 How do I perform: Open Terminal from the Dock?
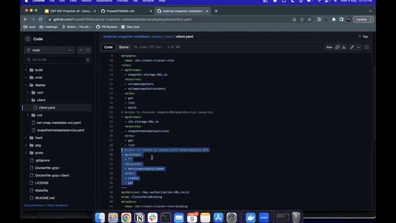coord(166,217)
